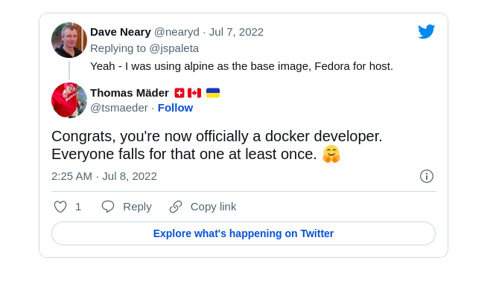Screen dimensions: 496x281
Task: Click the Ukrainian flag emoji
Action: (x=213, y=93)
